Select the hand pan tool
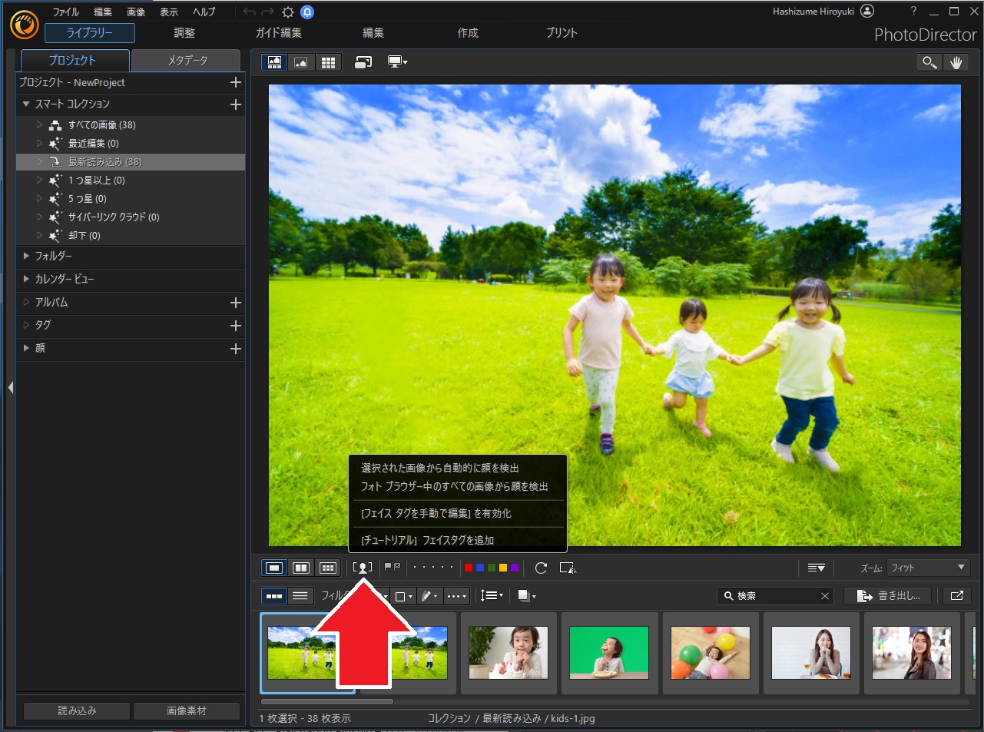 click(x=956, y=63)
